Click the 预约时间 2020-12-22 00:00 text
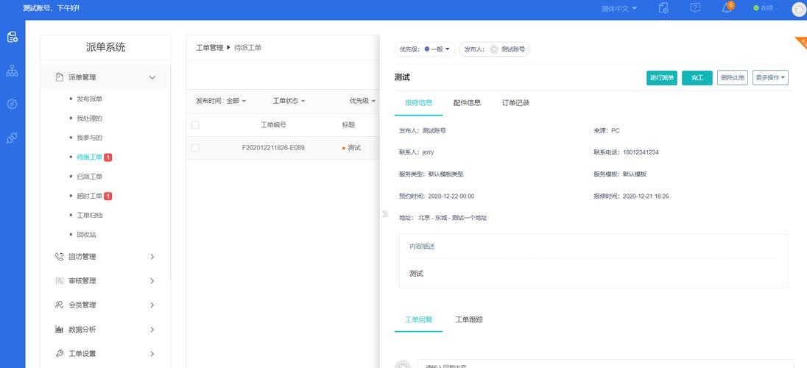 (437, 196)
